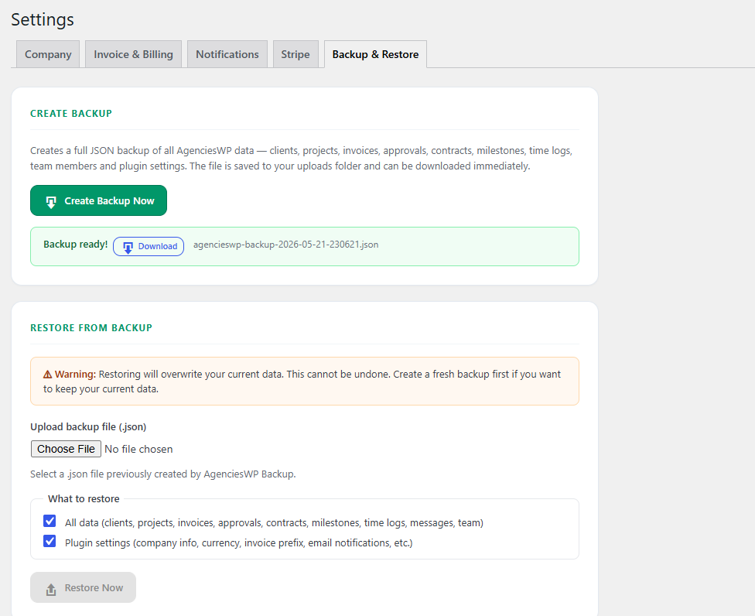Click the 'Backup ready!' status text
This screenshot has height=616, width=755.
76,245
